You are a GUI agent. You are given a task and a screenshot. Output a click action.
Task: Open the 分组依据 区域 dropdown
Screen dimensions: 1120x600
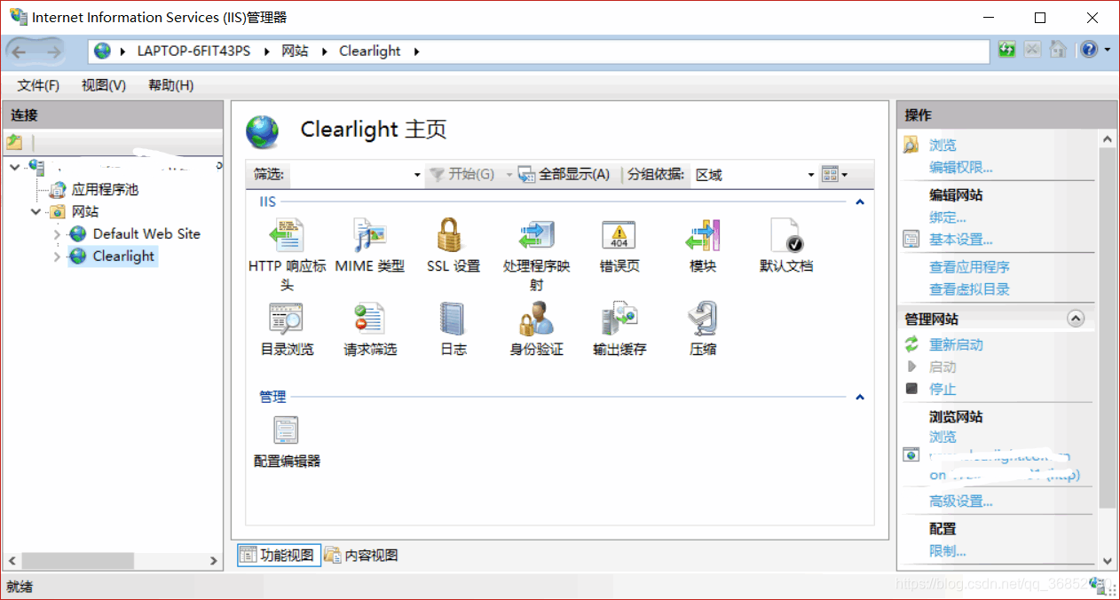click(753, 175)
